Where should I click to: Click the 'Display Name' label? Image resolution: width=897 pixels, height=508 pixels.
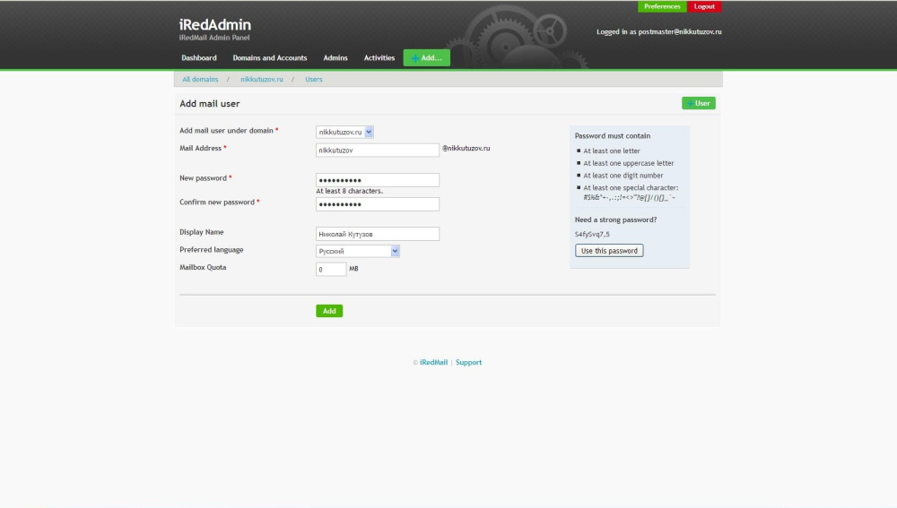coord(201,232)
